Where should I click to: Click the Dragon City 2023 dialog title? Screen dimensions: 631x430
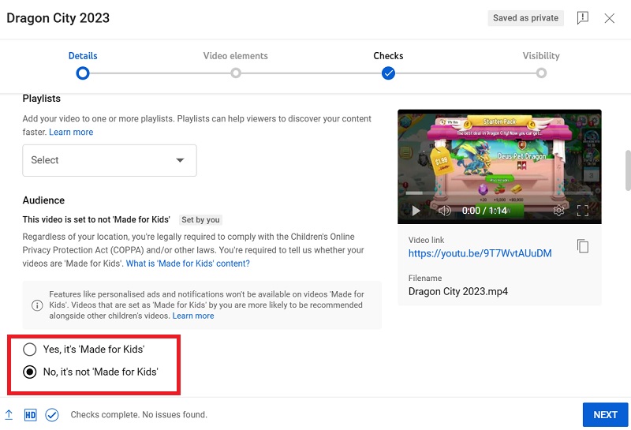(58, 18)
